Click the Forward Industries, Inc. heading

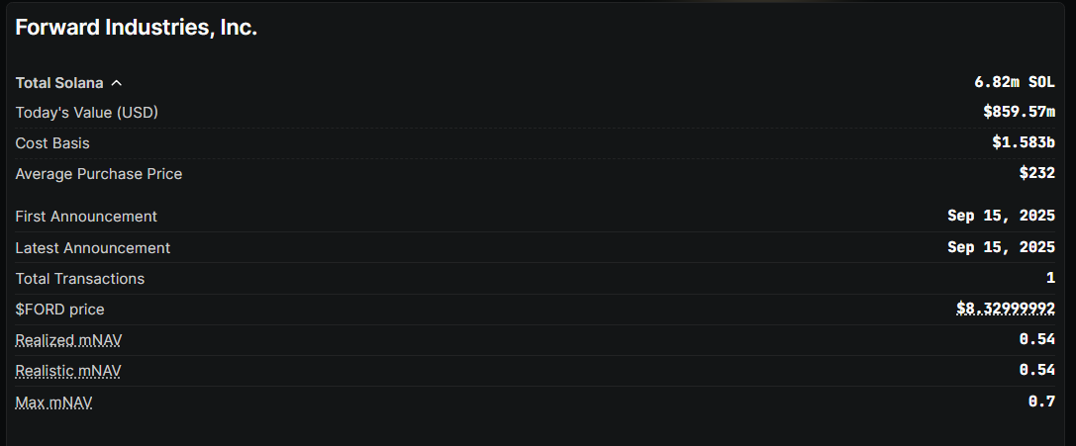[x=137, y=28]
